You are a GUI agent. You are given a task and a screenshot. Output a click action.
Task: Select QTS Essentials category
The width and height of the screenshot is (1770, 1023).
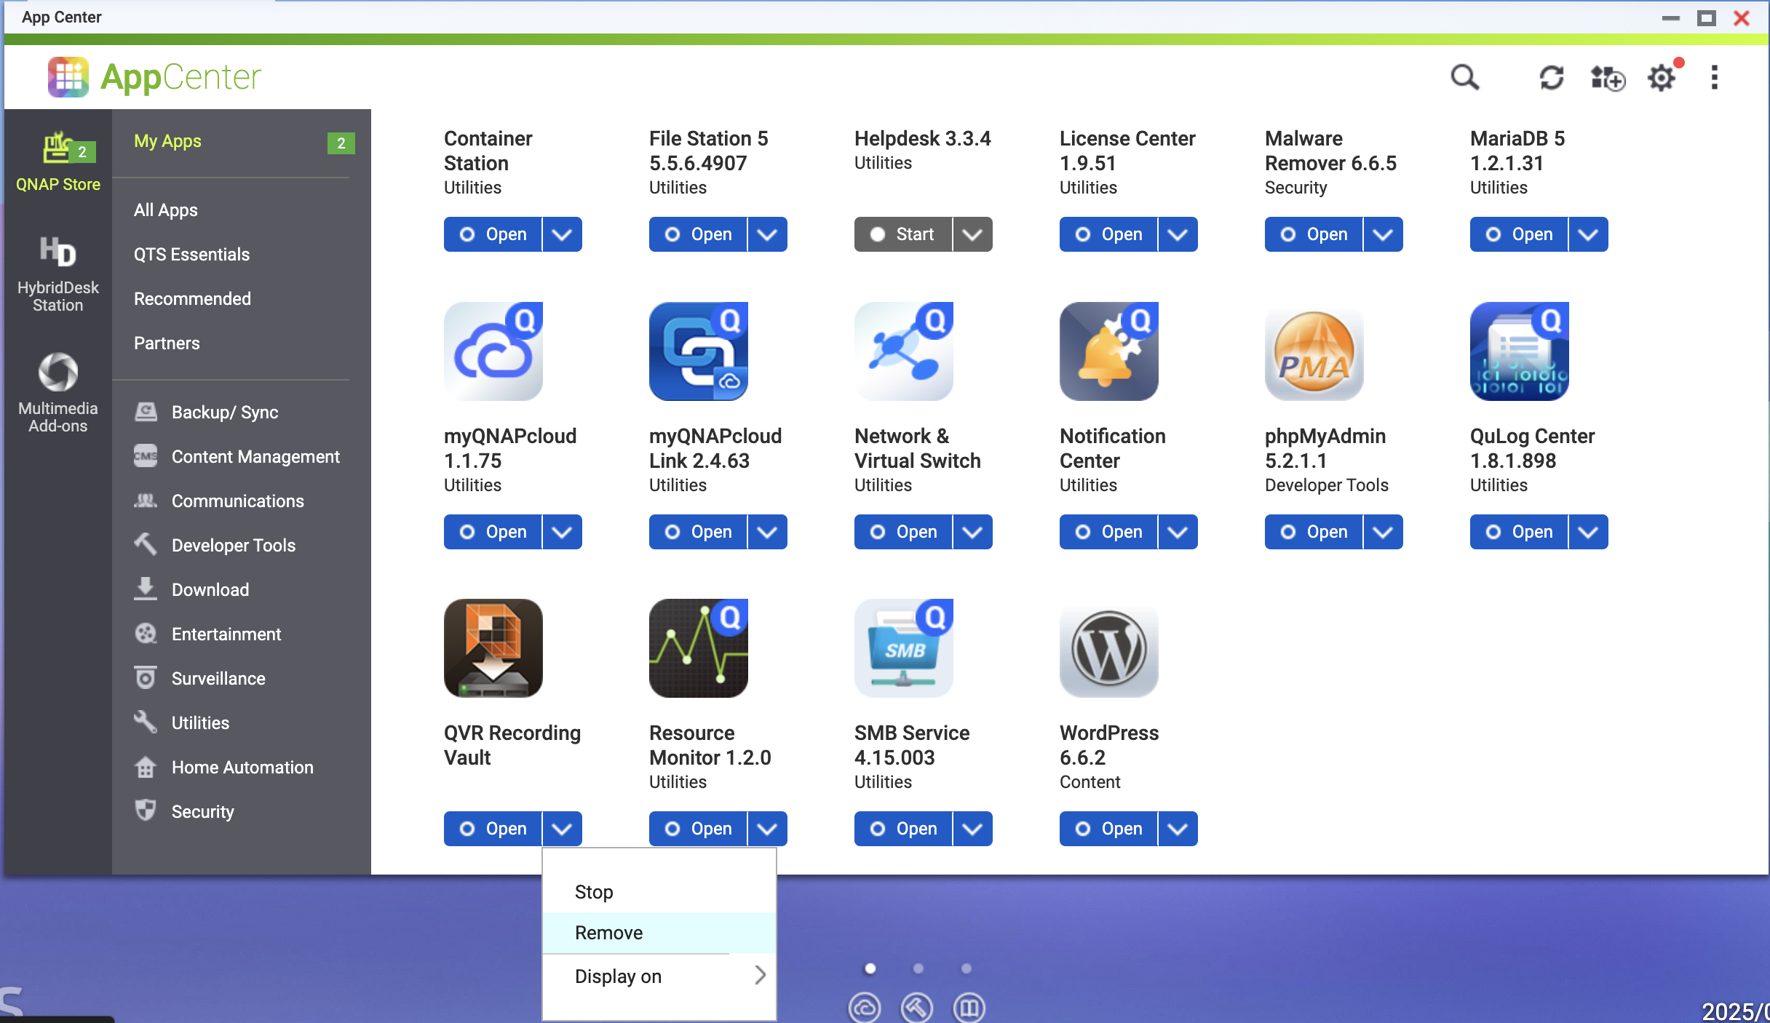191,255
